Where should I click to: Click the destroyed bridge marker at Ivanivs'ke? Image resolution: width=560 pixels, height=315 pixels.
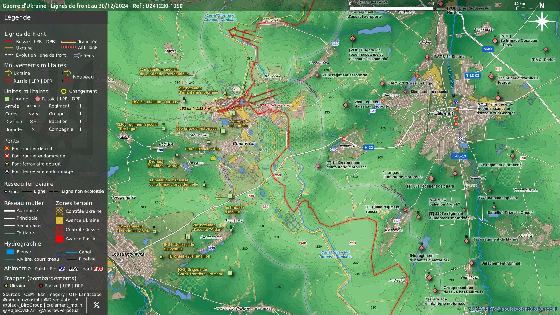(344, 139)
